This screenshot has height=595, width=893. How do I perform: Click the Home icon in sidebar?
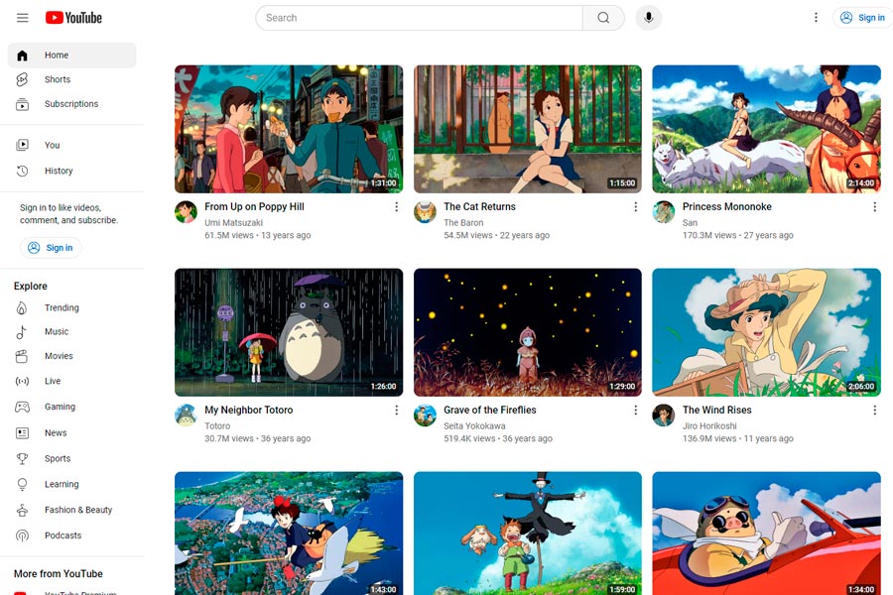coord(22,56)
